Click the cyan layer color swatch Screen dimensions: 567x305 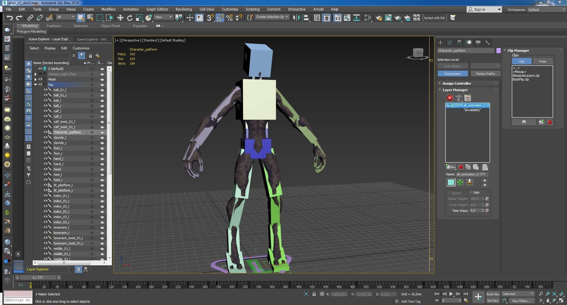click(451, 182)
